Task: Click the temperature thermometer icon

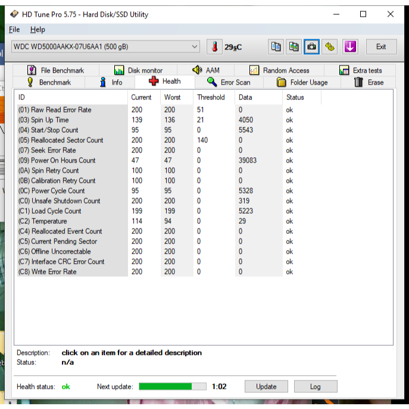Action: coord(215,47)
